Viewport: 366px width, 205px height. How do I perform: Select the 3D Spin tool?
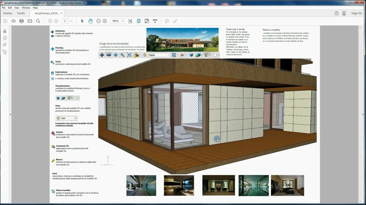coord(109,55)
